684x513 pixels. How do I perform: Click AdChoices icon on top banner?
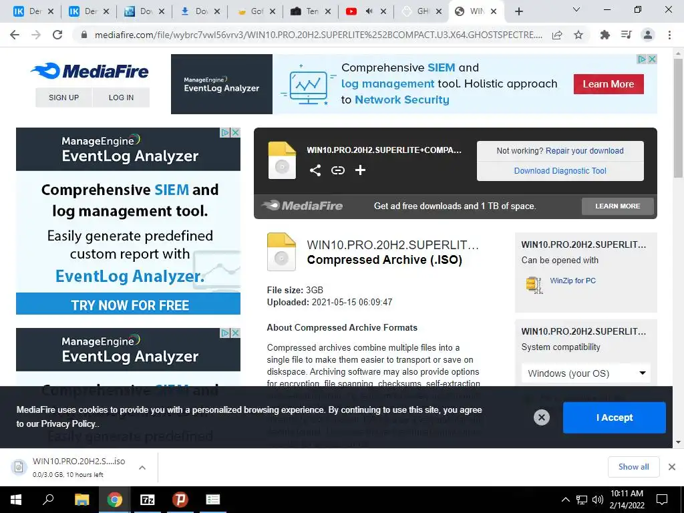[642, 59]
